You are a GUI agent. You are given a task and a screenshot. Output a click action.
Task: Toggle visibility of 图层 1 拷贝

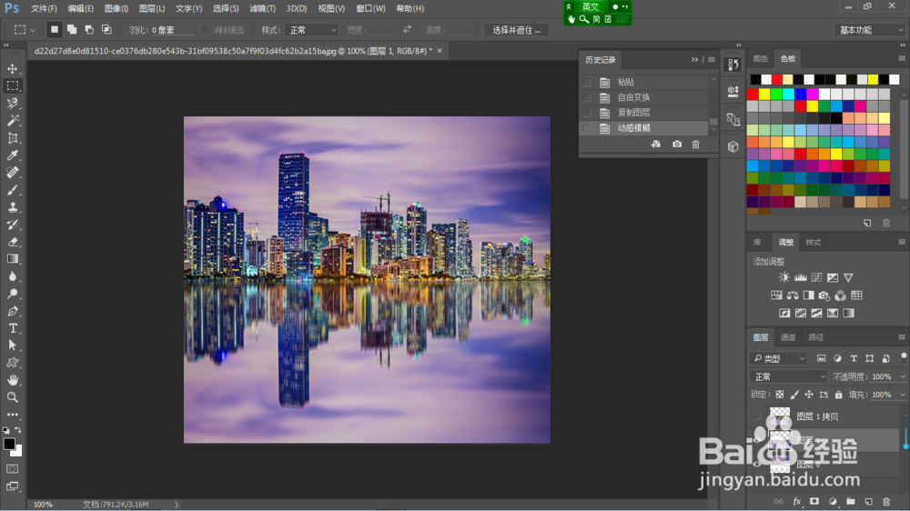tap(757, 416)
